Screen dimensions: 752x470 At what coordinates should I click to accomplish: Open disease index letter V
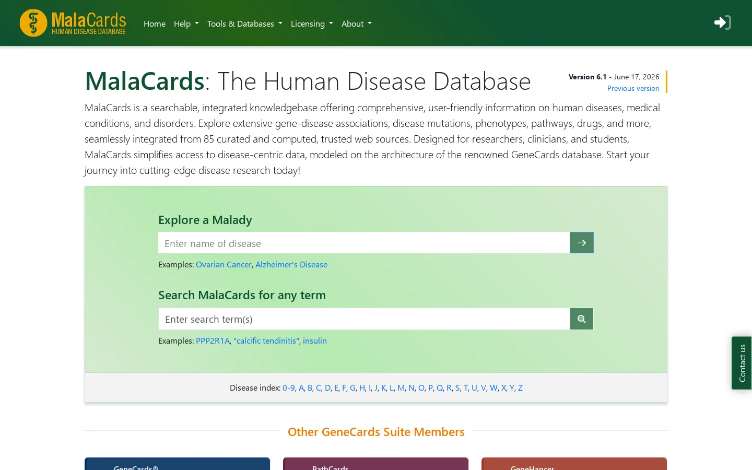(x=484, y=387)
